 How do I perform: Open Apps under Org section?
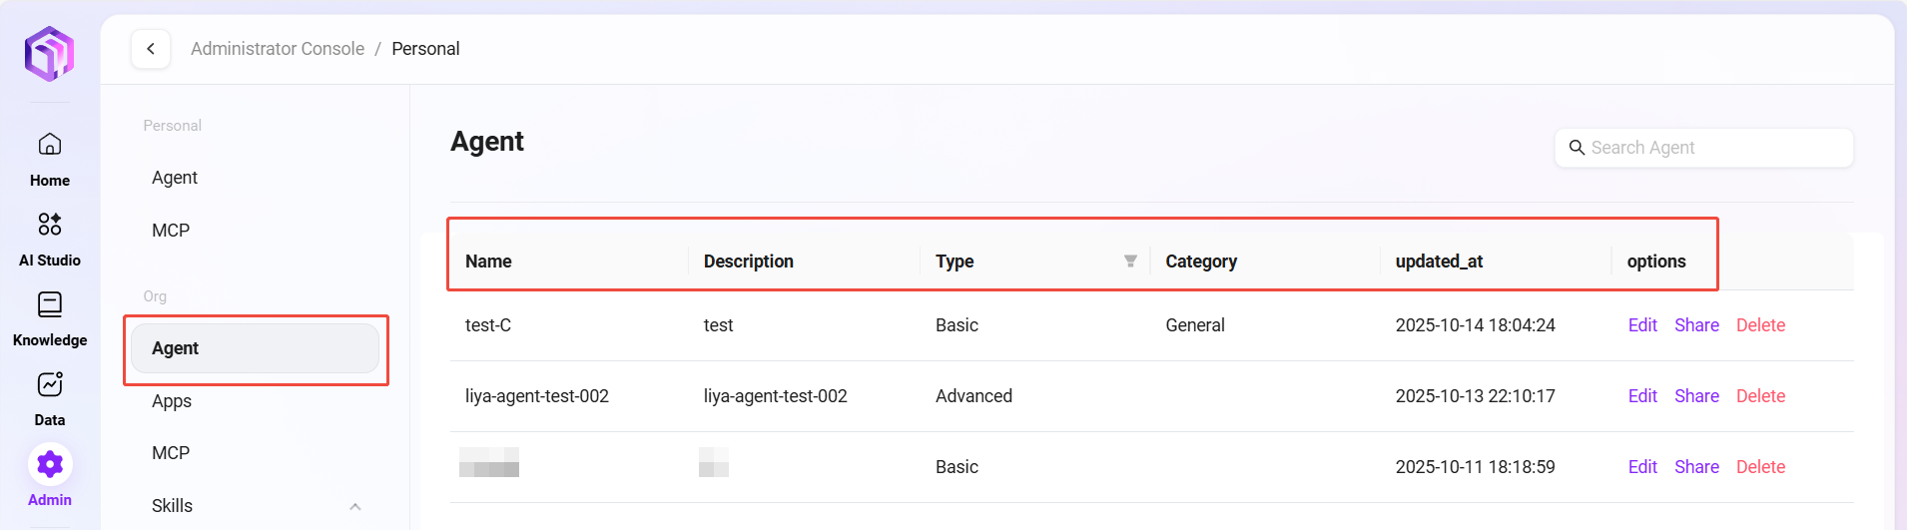[x=172, y=401]
